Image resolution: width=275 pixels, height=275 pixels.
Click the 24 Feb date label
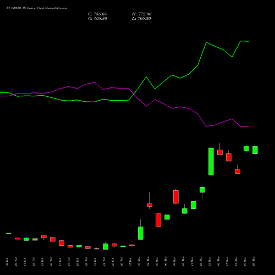104,261
